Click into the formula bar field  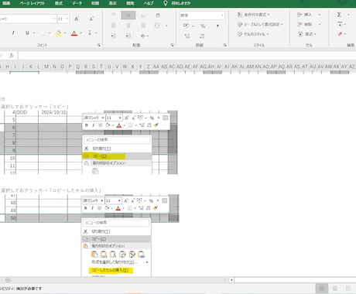point(187,55)
